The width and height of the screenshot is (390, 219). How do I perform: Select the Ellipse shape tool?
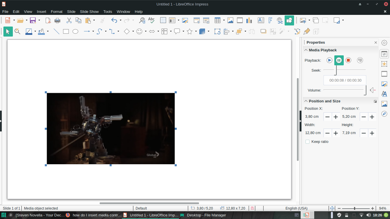tap(75, 31)
